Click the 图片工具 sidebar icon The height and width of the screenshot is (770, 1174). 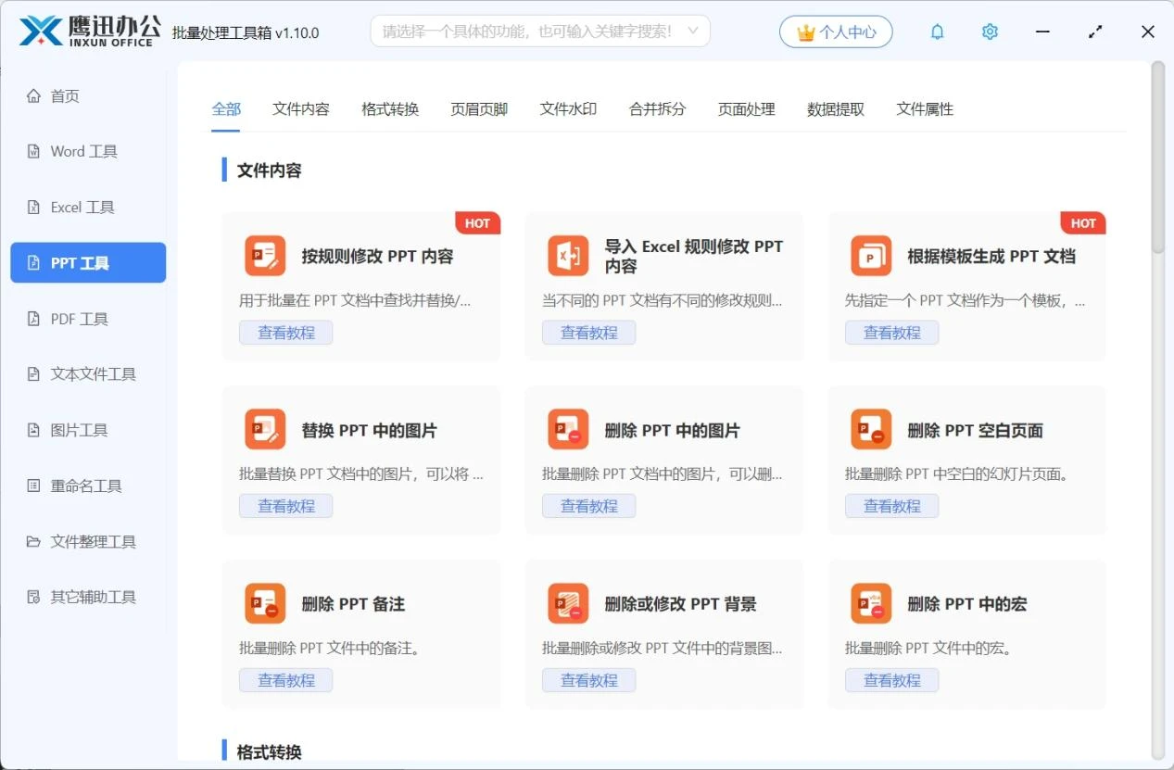coord(34,430)
